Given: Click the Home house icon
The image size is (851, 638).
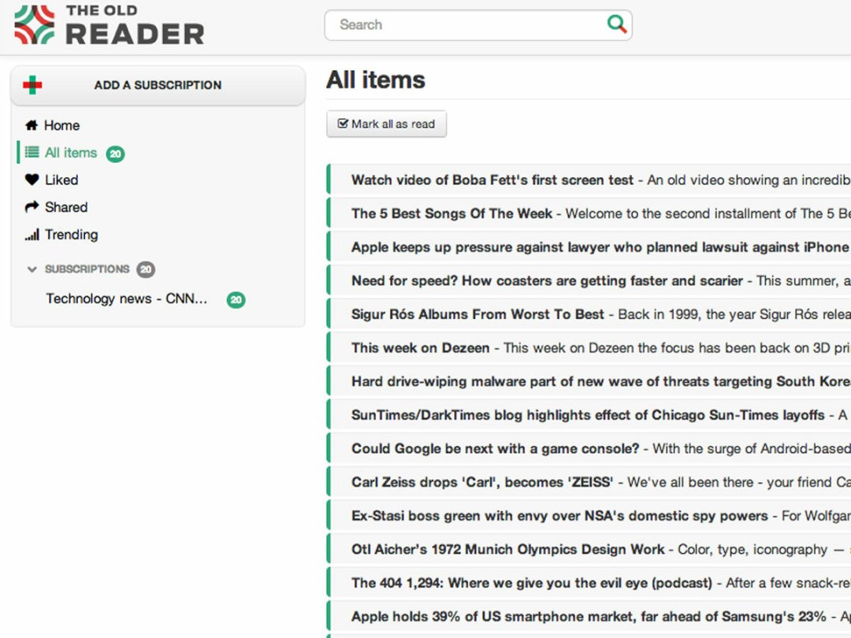Looking at the screenshot, I should (x=32, y=125).
